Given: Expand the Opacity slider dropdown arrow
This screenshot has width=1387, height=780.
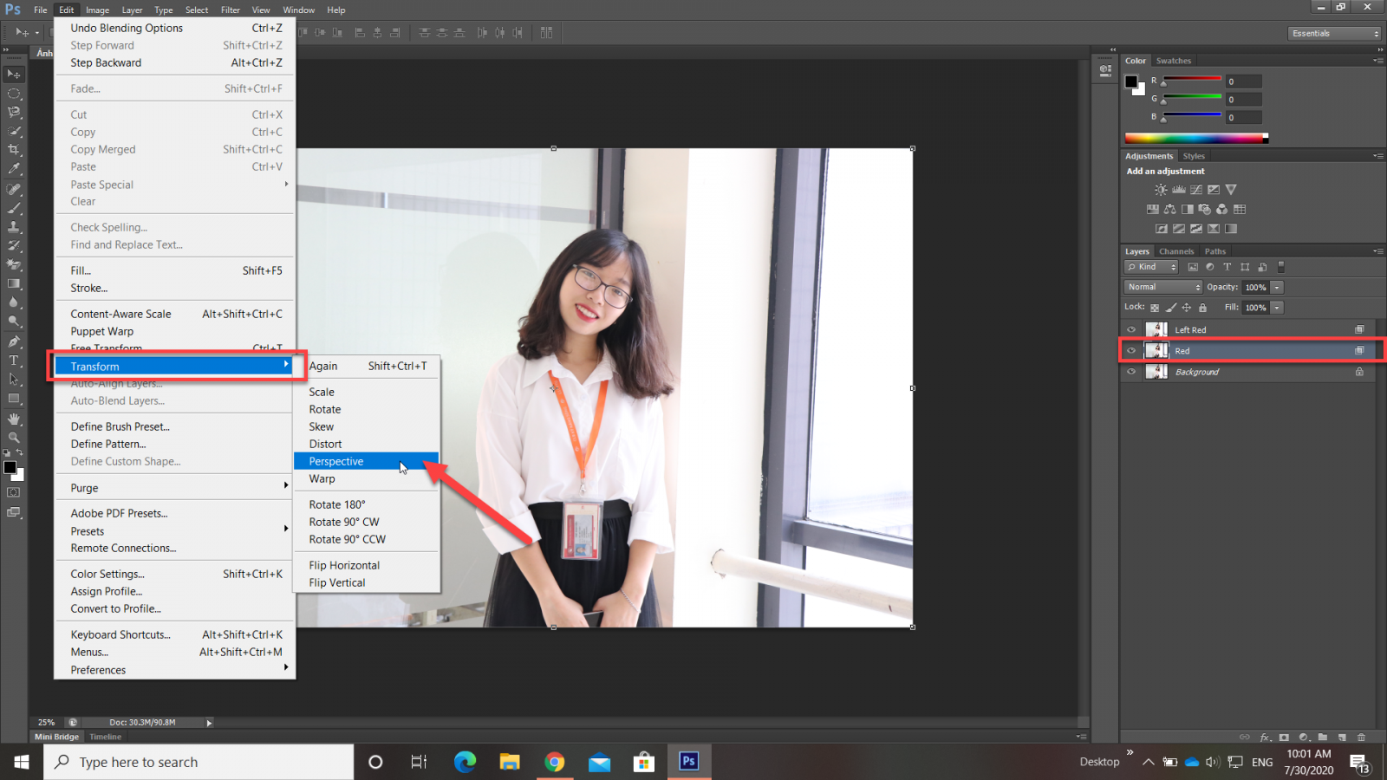Looking at the screenshot, I should click(x=1277, y=287).
